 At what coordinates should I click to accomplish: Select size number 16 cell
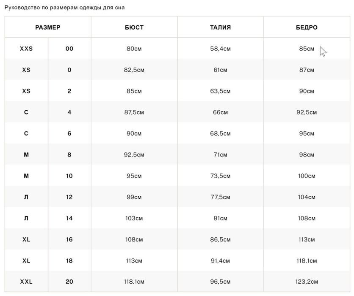tap(69, 239)
